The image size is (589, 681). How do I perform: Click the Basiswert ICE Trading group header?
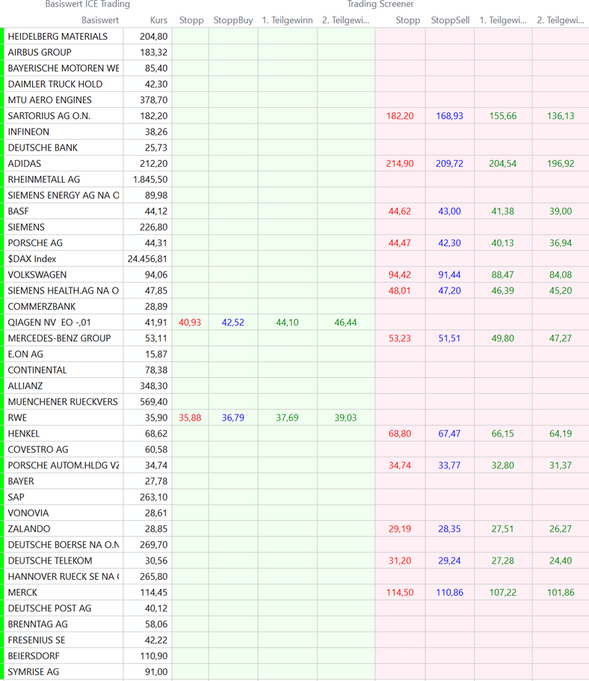coord(87,4)
